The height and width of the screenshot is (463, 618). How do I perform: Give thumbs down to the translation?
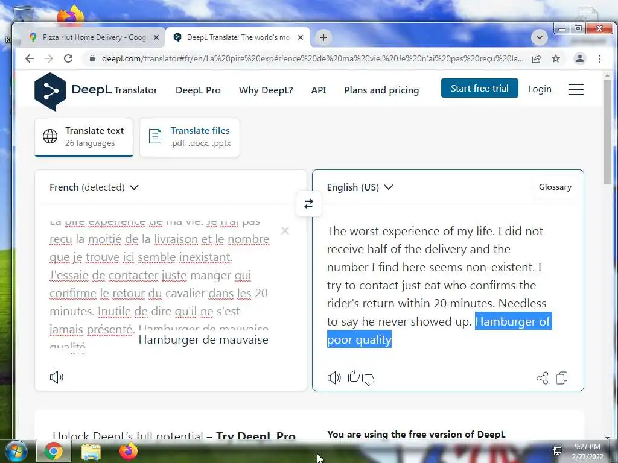click(368, 379)
